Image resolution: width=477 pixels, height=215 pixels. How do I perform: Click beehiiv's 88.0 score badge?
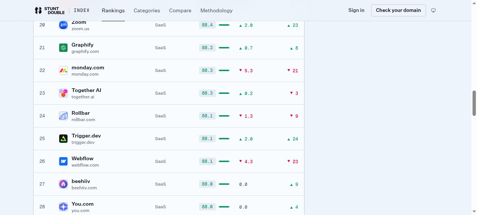tap(207, 184)
